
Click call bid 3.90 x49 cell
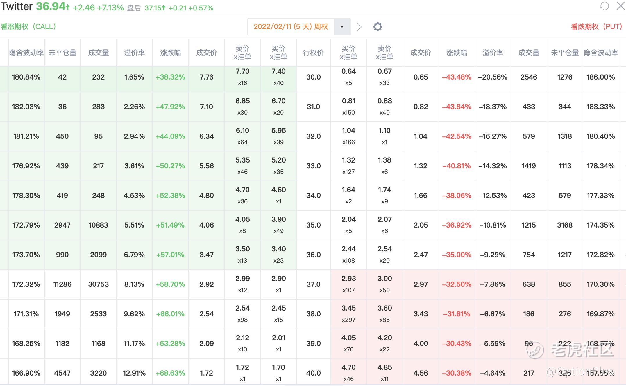tap(279, 225)
